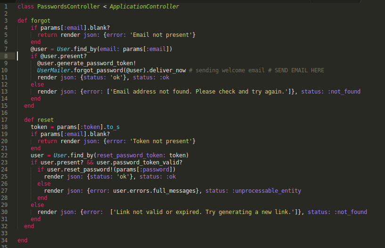Click 'to_s' on line 18

pos(113,127)
